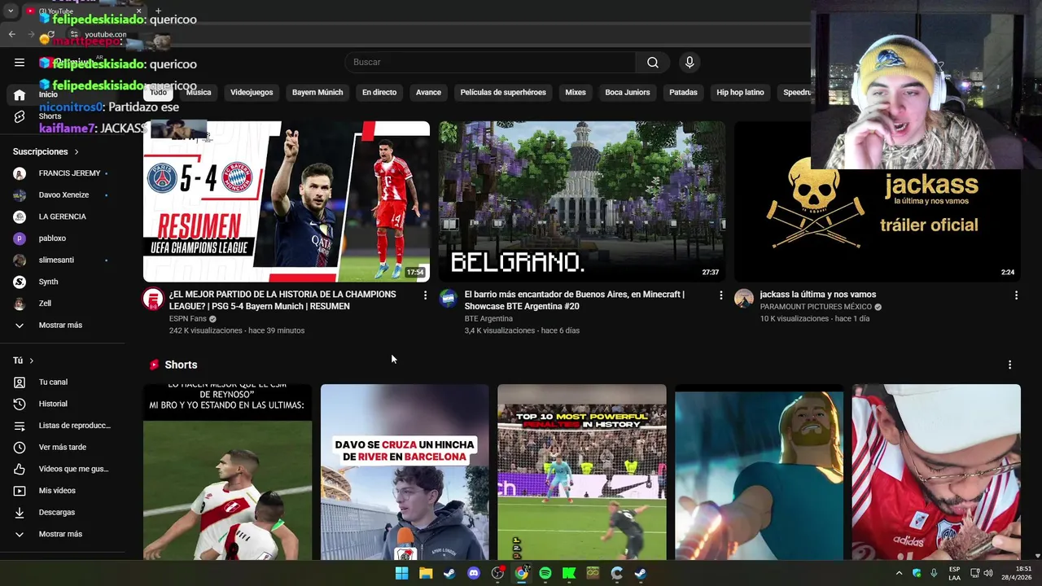1042x586 pixels.
Task: Select the Mixes filter chip
Action: 576,93
